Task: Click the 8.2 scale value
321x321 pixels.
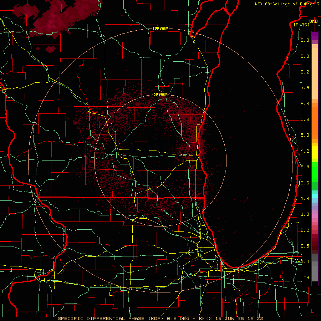Action: tap(305, 72)
